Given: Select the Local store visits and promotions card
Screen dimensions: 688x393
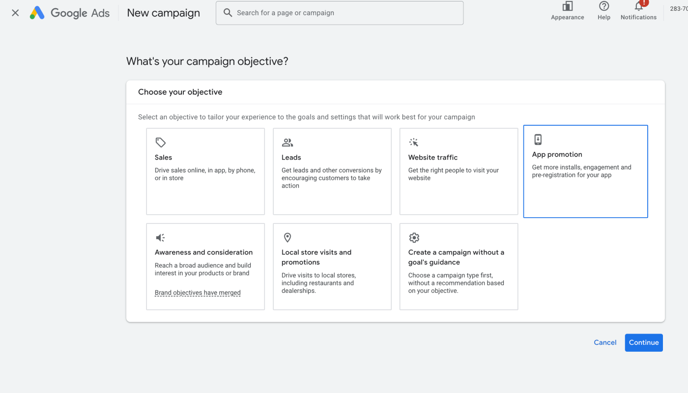Looking at the screenshot, I should tap(332, 267).
